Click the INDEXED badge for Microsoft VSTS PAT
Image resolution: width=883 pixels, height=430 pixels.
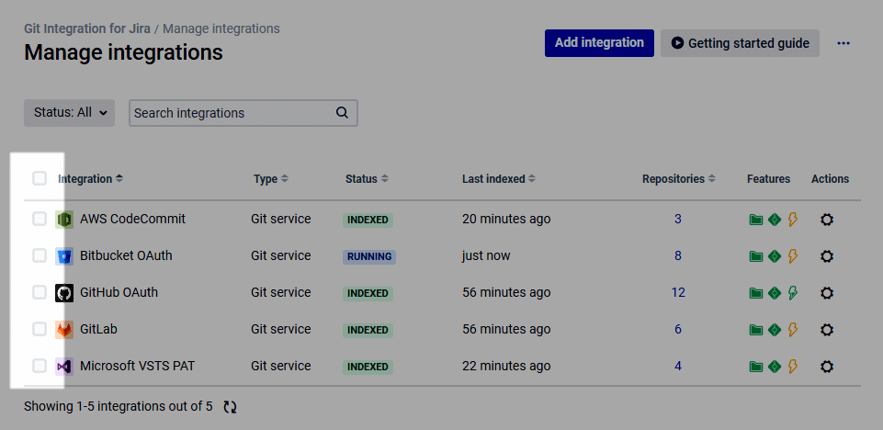(368, 367)
